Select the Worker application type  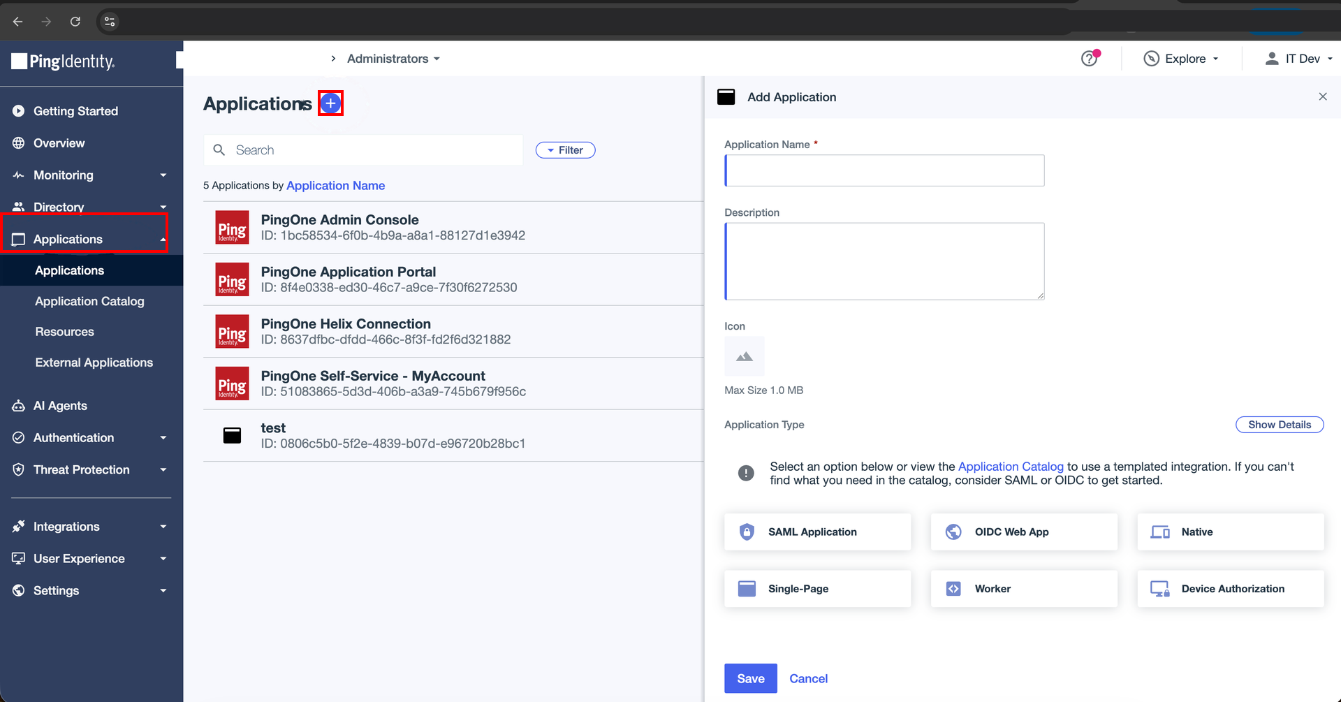coord(1024,589)
